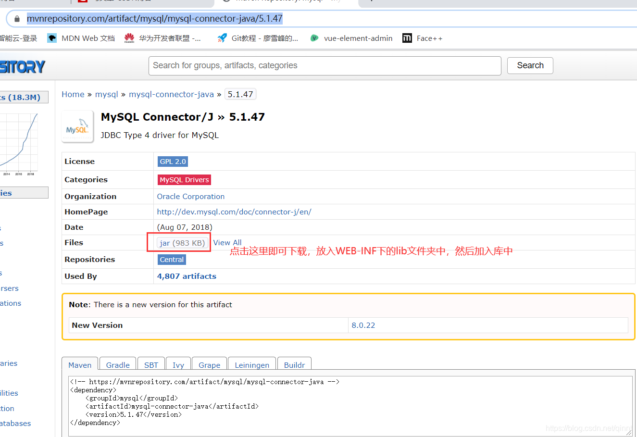Switch to the Buildr snippet tab
Viewport: 637px width, 437px height.
[294, 365]
